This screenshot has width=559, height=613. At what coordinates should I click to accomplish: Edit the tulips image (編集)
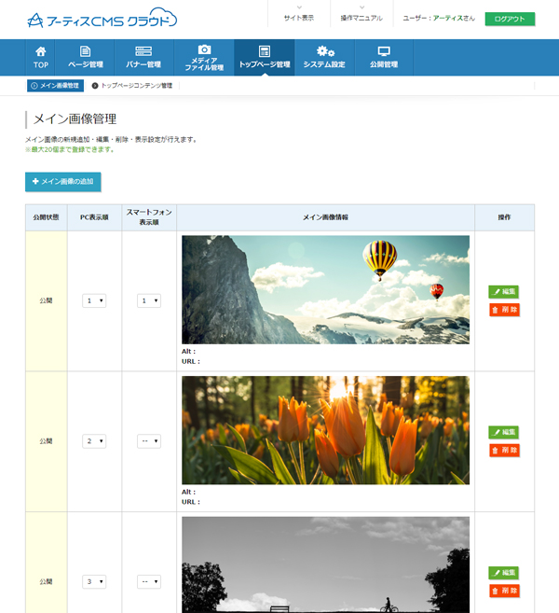(504, 432)
